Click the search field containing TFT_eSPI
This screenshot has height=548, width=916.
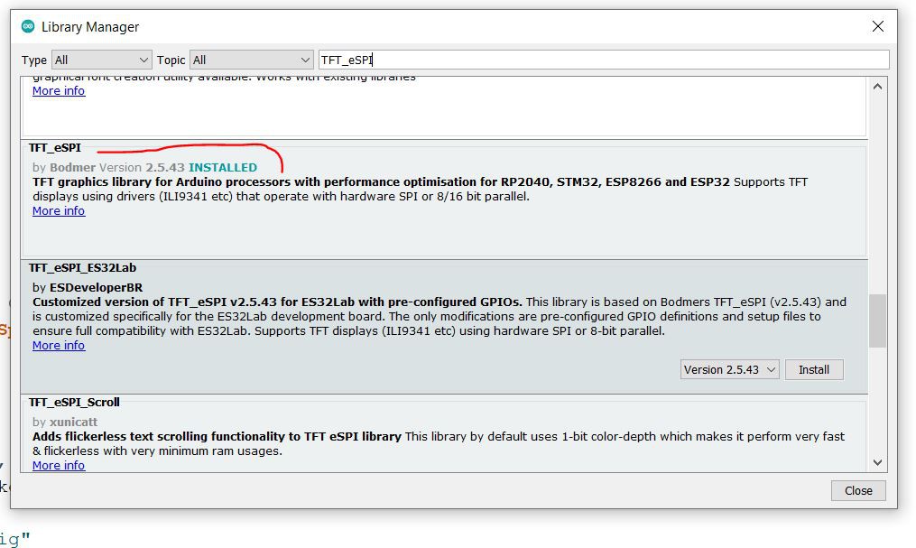click(604, 60)
